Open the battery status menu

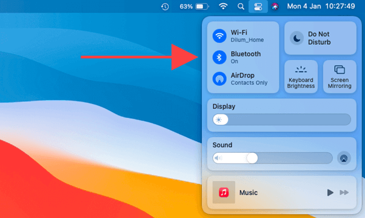(x=194, y=7)
